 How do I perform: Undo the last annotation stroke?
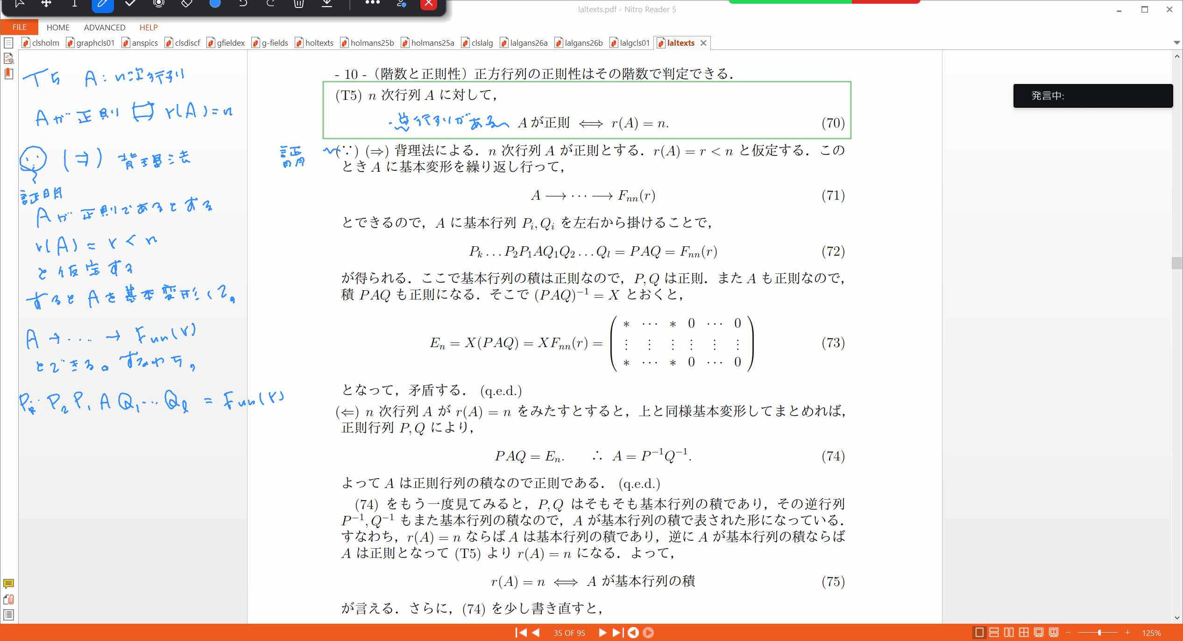(243, 4)
